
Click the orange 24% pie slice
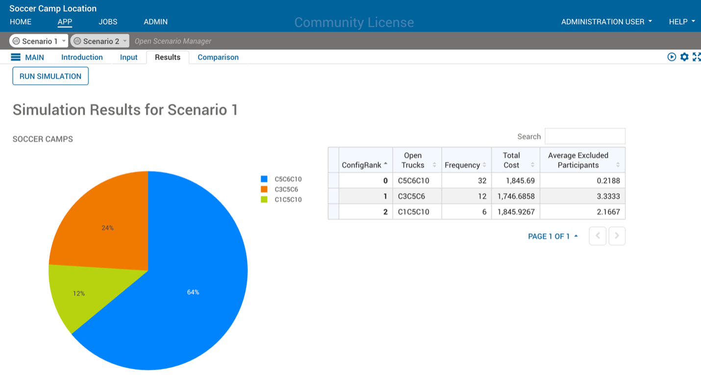[107, 228]
